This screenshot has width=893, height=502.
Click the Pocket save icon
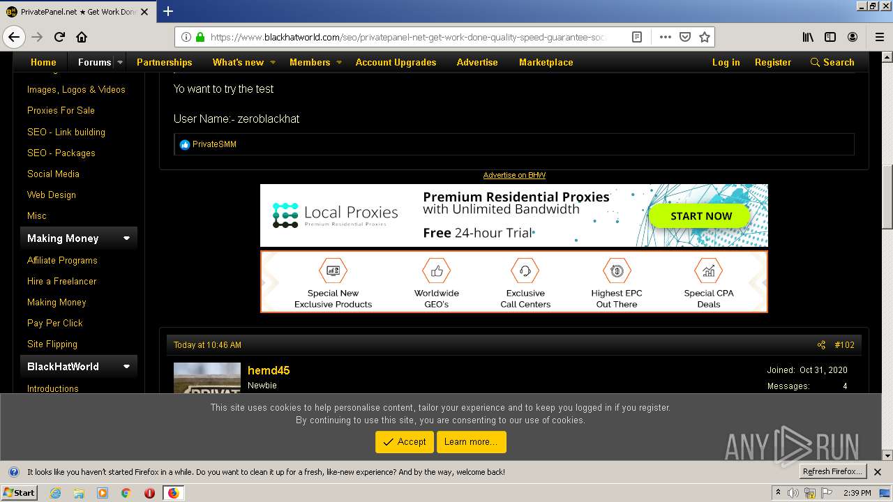tap(685, 37)
